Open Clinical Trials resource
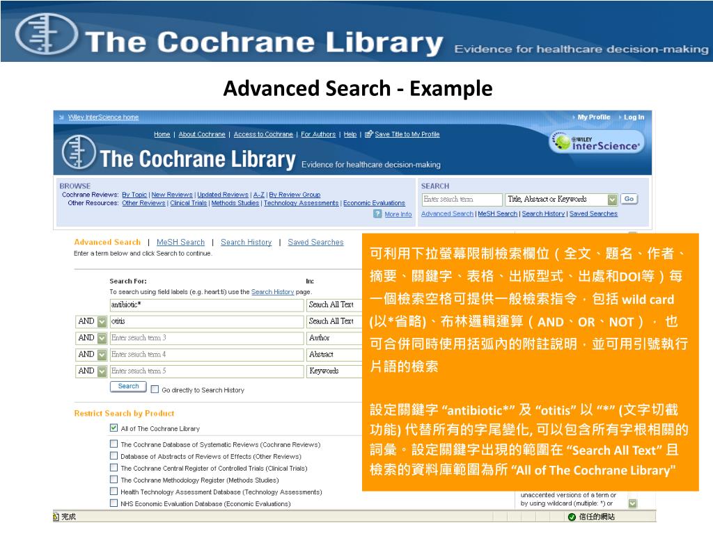713x534 pixels. pos(188,203)
